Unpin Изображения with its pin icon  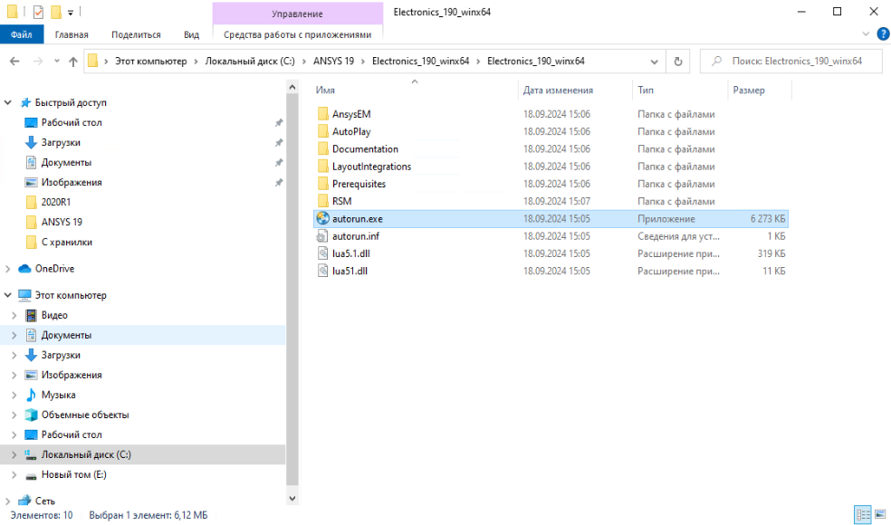click(x=279, y=182)
